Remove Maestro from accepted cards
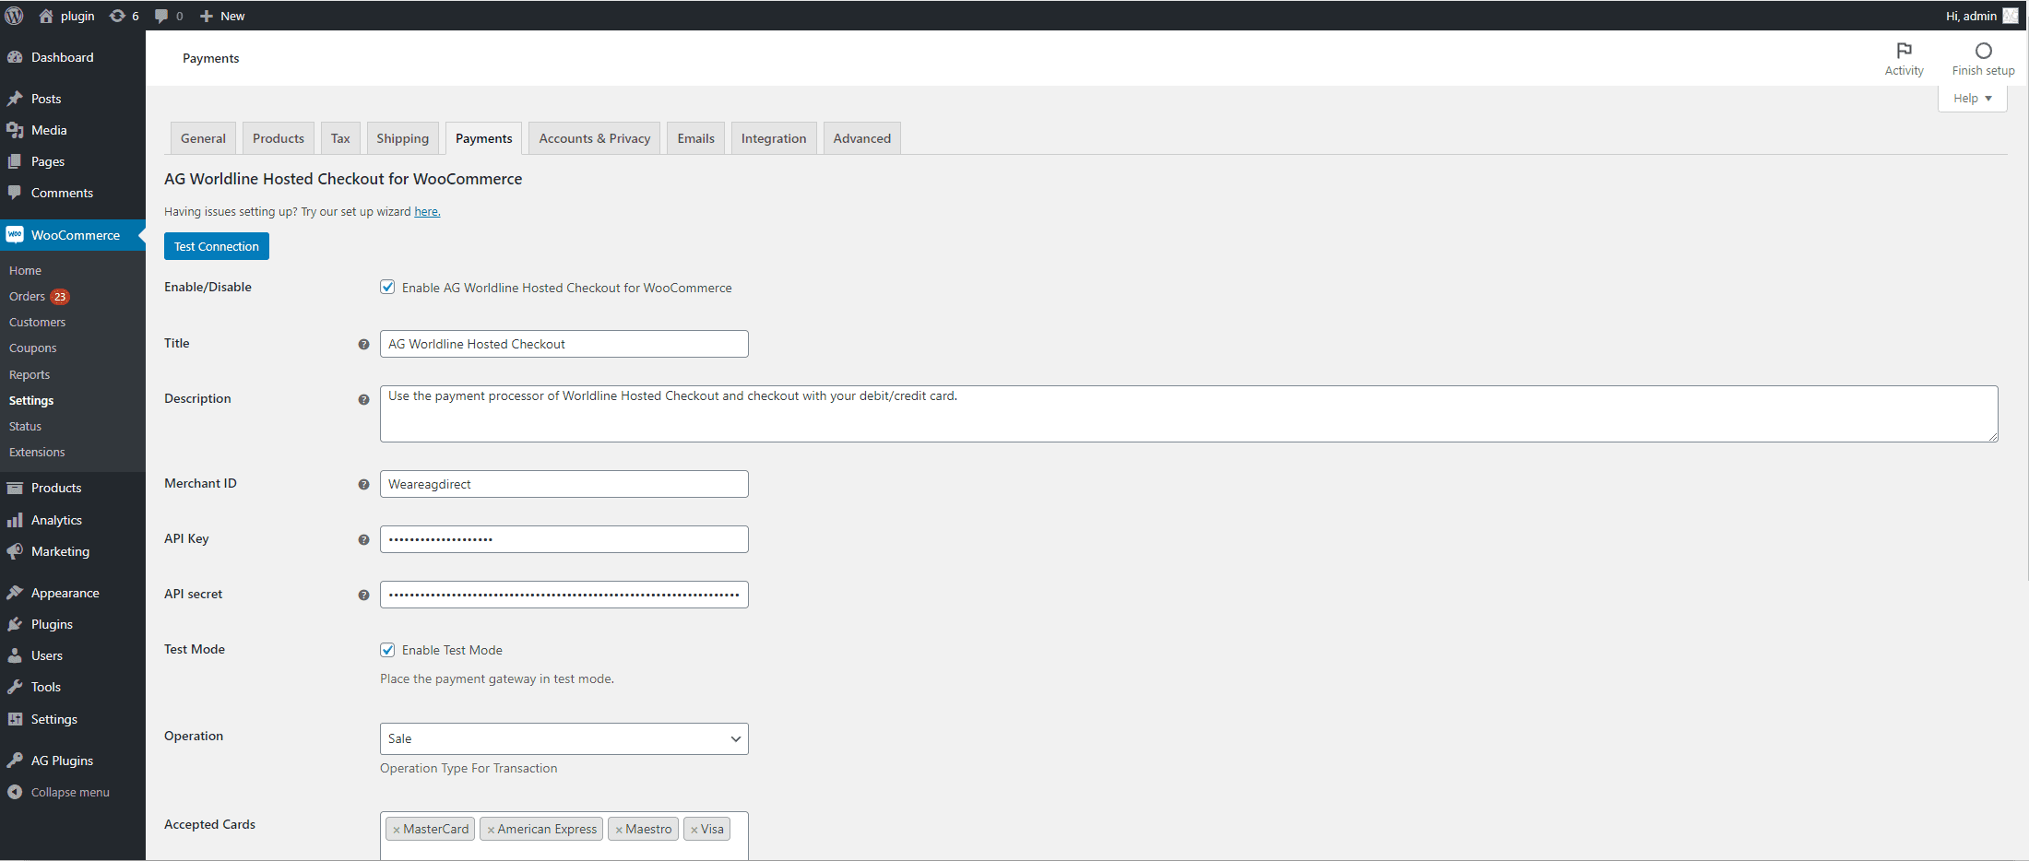This screenshot has width=2029, height=861. (x=619, y=830)
